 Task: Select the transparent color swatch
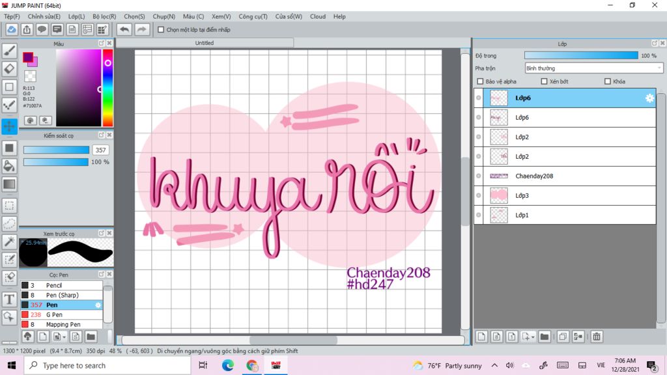tap(30, 76)
